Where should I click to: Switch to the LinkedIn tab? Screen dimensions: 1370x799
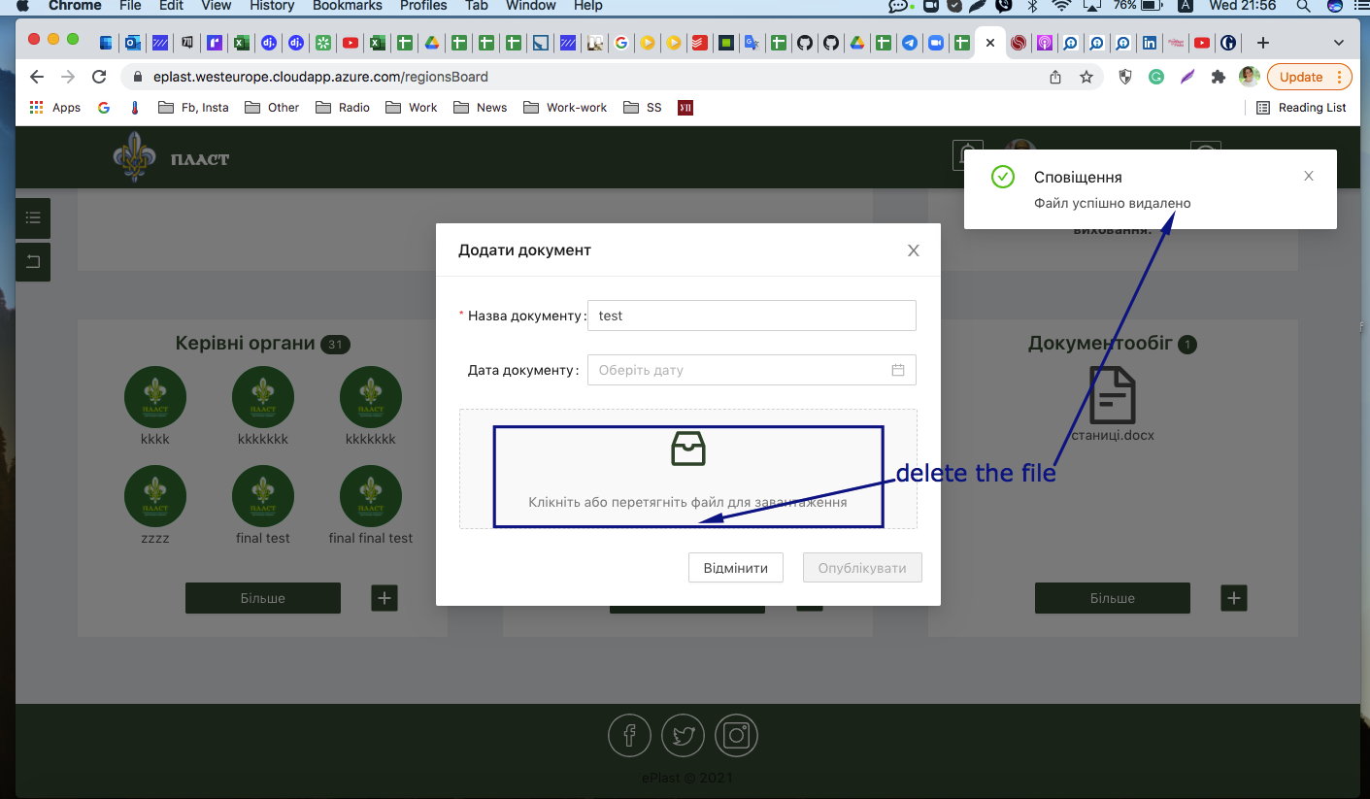tap(1150, 43)
